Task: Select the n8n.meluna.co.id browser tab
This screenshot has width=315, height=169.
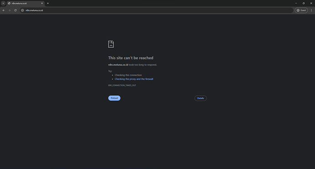Action: [26, 3]
